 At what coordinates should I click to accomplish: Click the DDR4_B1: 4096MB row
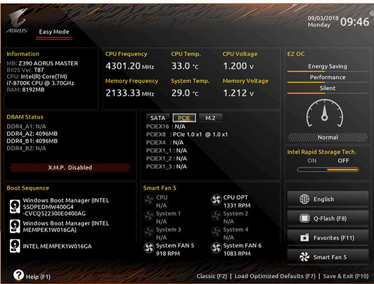(32, 141)
